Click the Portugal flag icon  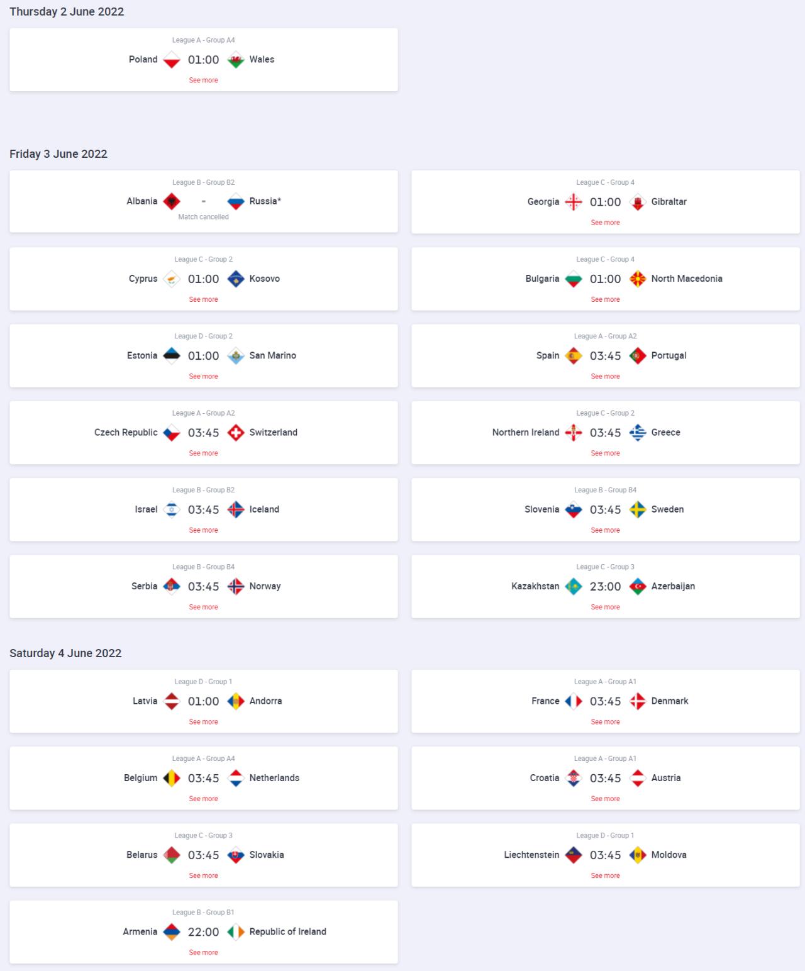point(638,356)
